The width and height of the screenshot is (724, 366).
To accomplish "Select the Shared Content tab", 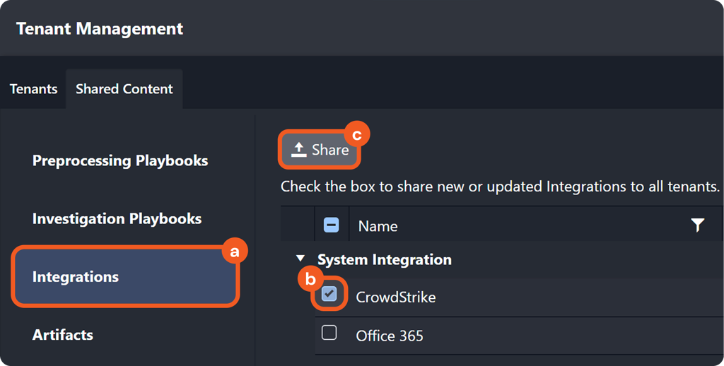I will pos(124,89).
